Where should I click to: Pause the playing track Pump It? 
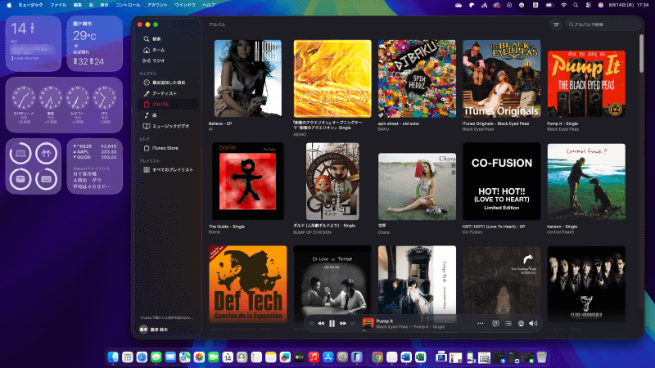[332, 323]
